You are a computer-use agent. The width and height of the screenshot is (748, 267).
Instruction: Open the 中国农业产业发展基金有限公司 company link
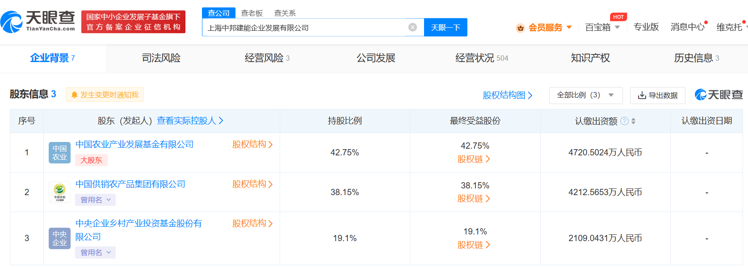[134, 144]
